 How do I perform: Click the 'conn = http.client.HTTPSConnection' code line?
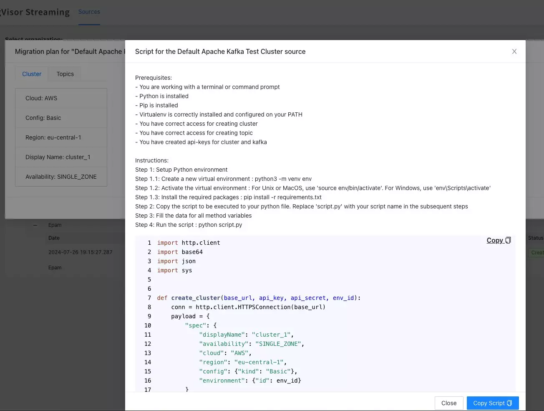(x=248, y=307)
